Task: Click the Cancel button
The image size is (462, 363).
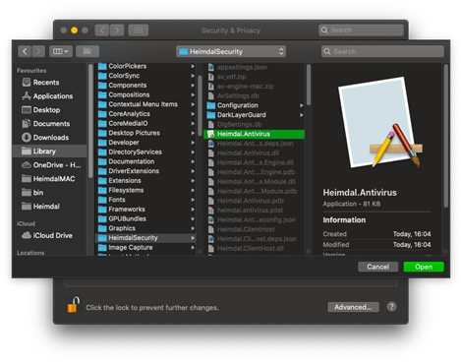Action: point(377,267)
